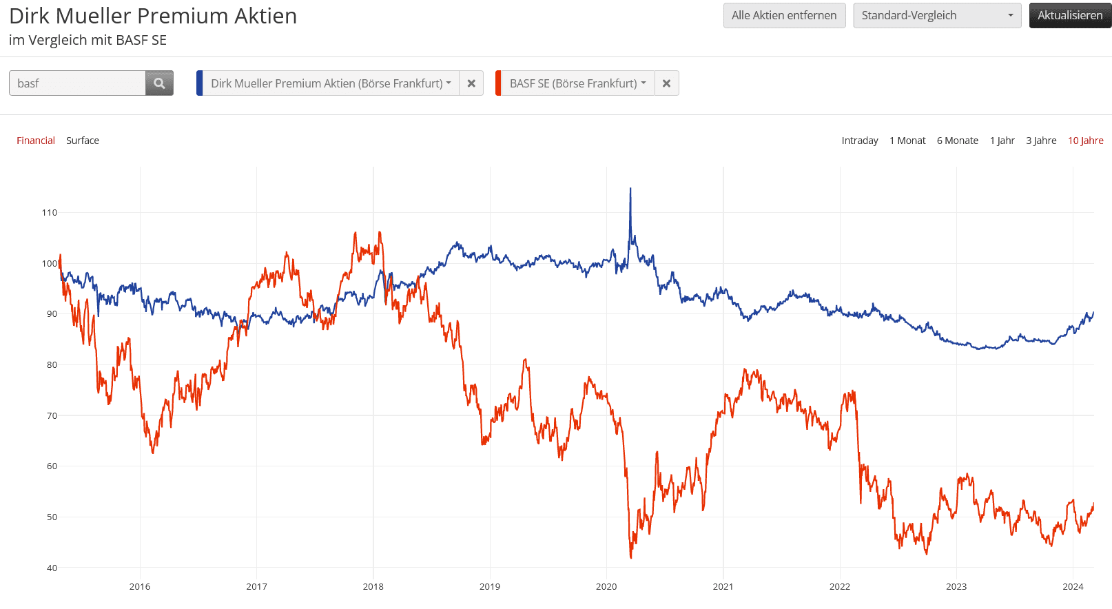Click the red BASF SE color swatch
The image size is (1112, 609).
pos(498,83)
